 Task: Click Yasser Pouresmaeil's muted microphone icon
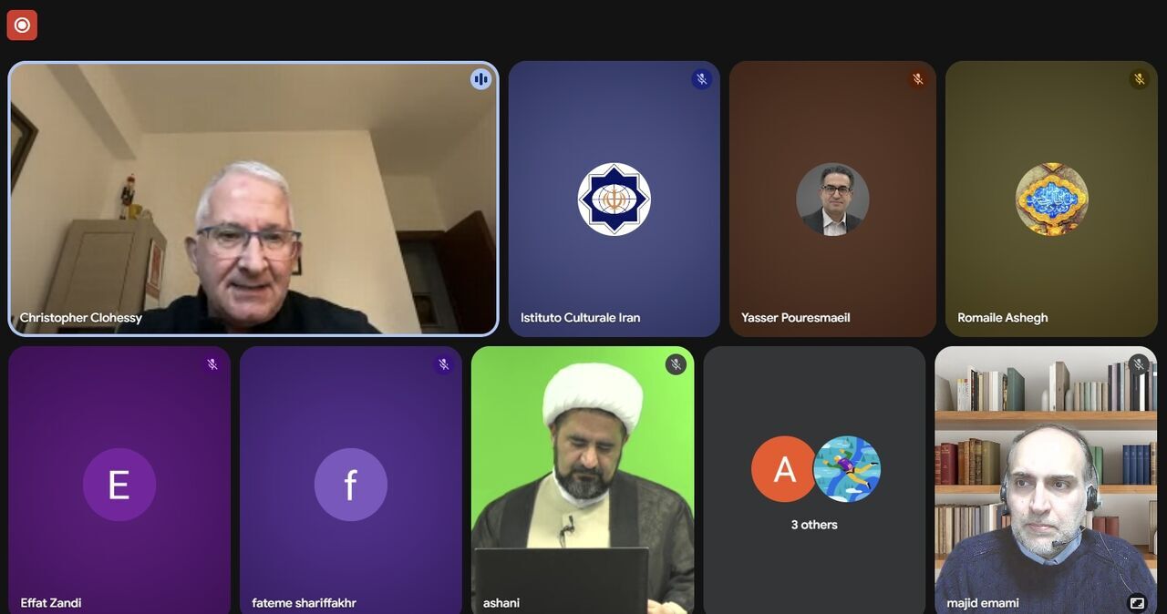click(x=918, y=79)
